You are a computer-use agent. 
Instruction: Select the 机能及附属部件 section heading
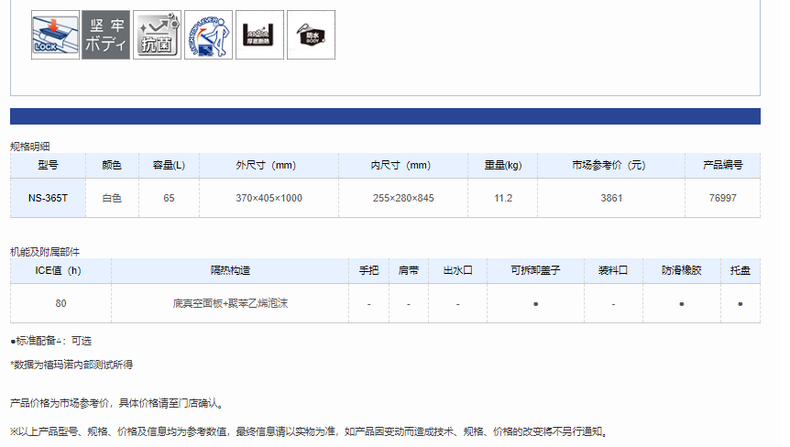click(45, 252)
